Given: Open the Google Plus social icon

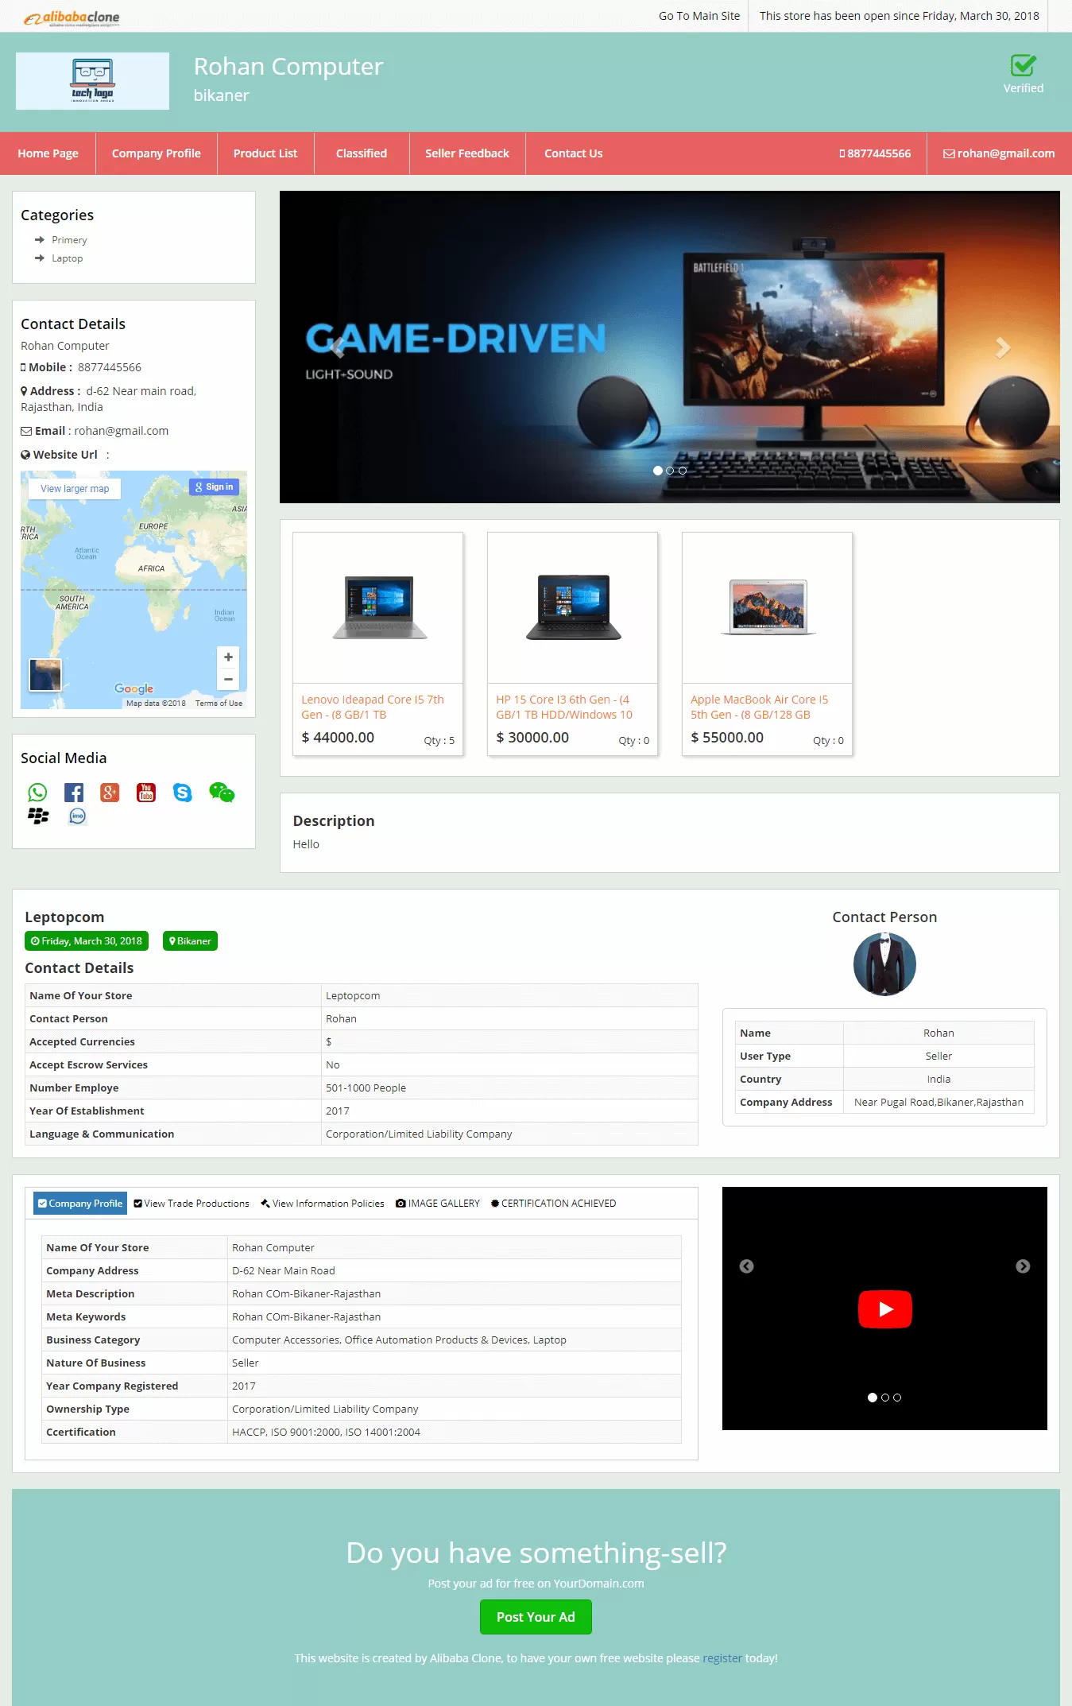Looking at the screenshot, I should (110, 793).
